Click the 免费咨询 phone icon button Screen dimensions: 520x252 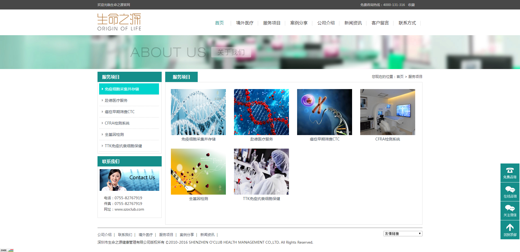510,173
